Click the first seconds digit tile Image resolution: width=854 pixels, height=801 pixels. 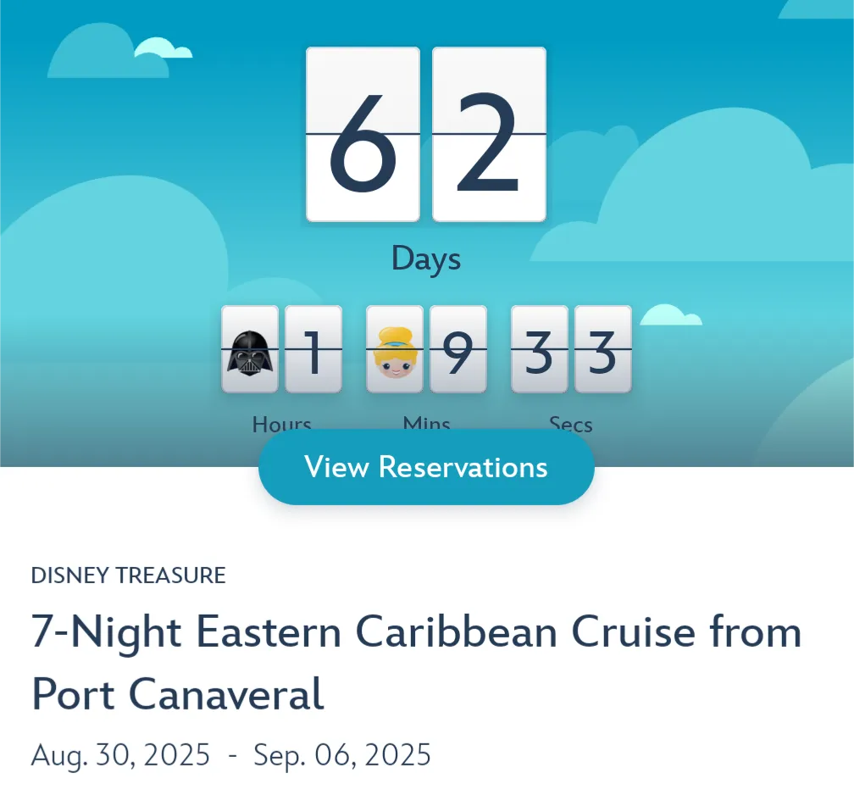click(540, 349)
